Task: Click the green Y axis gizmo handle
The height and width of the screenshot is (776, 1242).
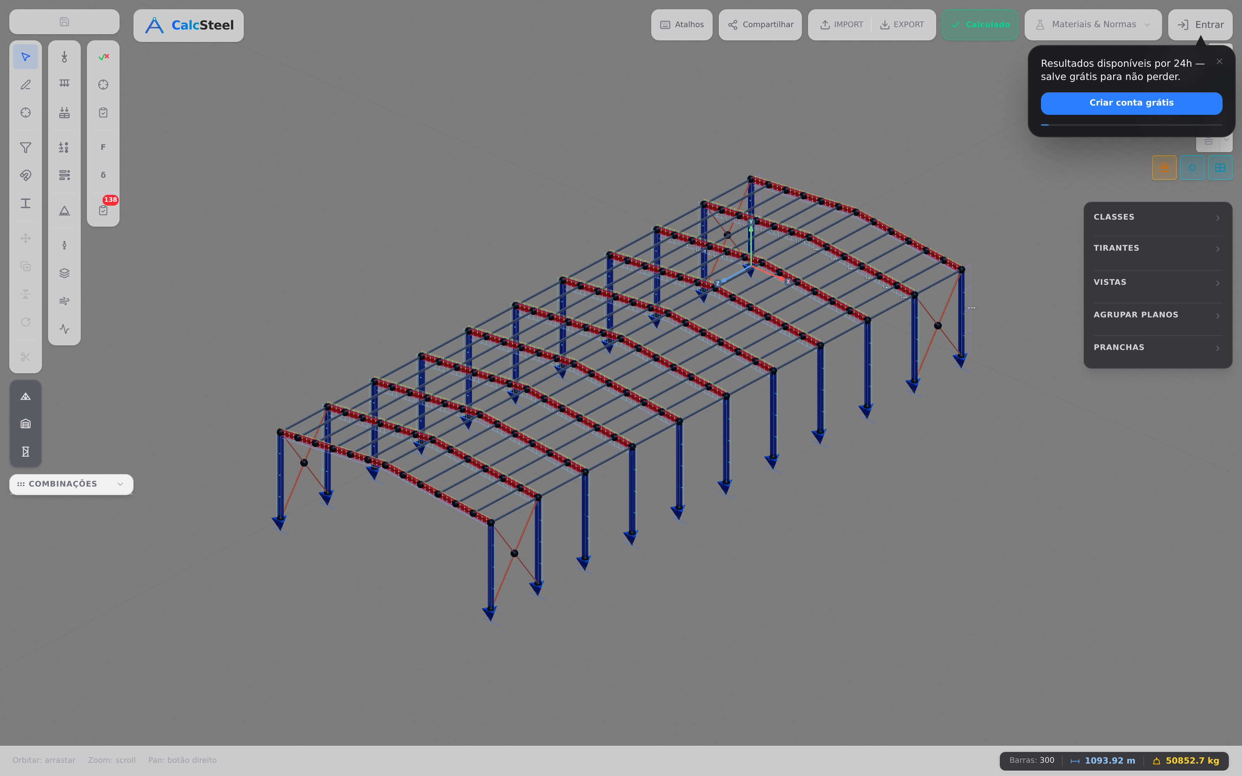Action: (x=751, y=222)
